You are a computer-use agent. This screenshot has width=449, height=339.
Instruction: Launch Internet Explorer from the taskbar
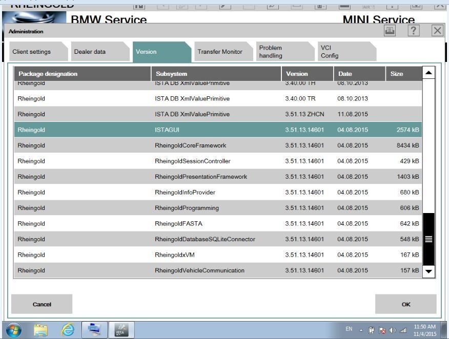(68, 330)
